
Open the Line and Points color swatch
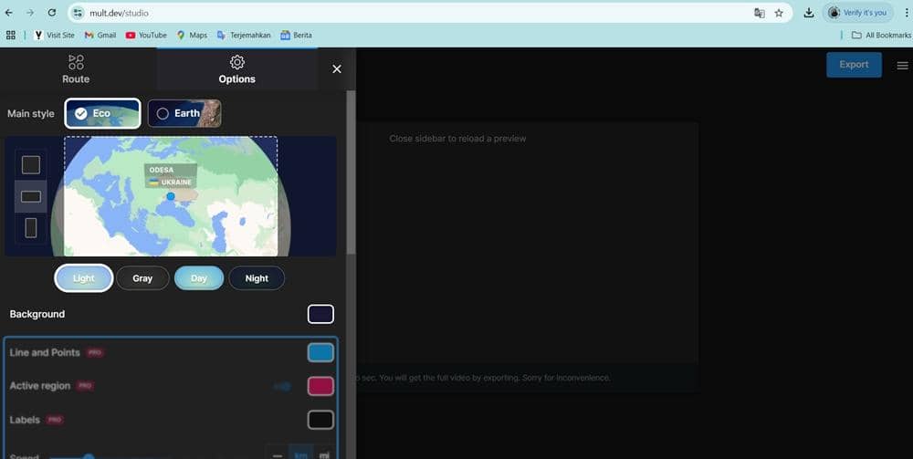(x=320, y=353)
